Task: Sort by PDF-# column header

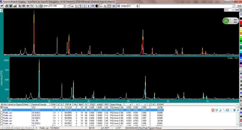Action: tap(68, 104)
